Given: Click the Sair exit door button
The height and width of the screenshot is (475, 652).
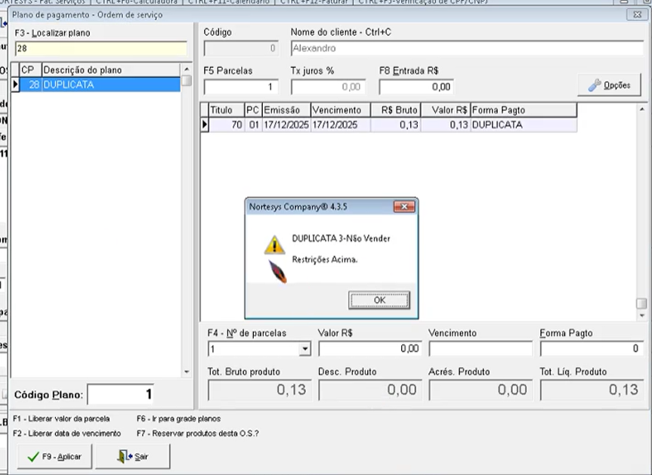Looking at the screenshot, I should [x=132, y=457].
